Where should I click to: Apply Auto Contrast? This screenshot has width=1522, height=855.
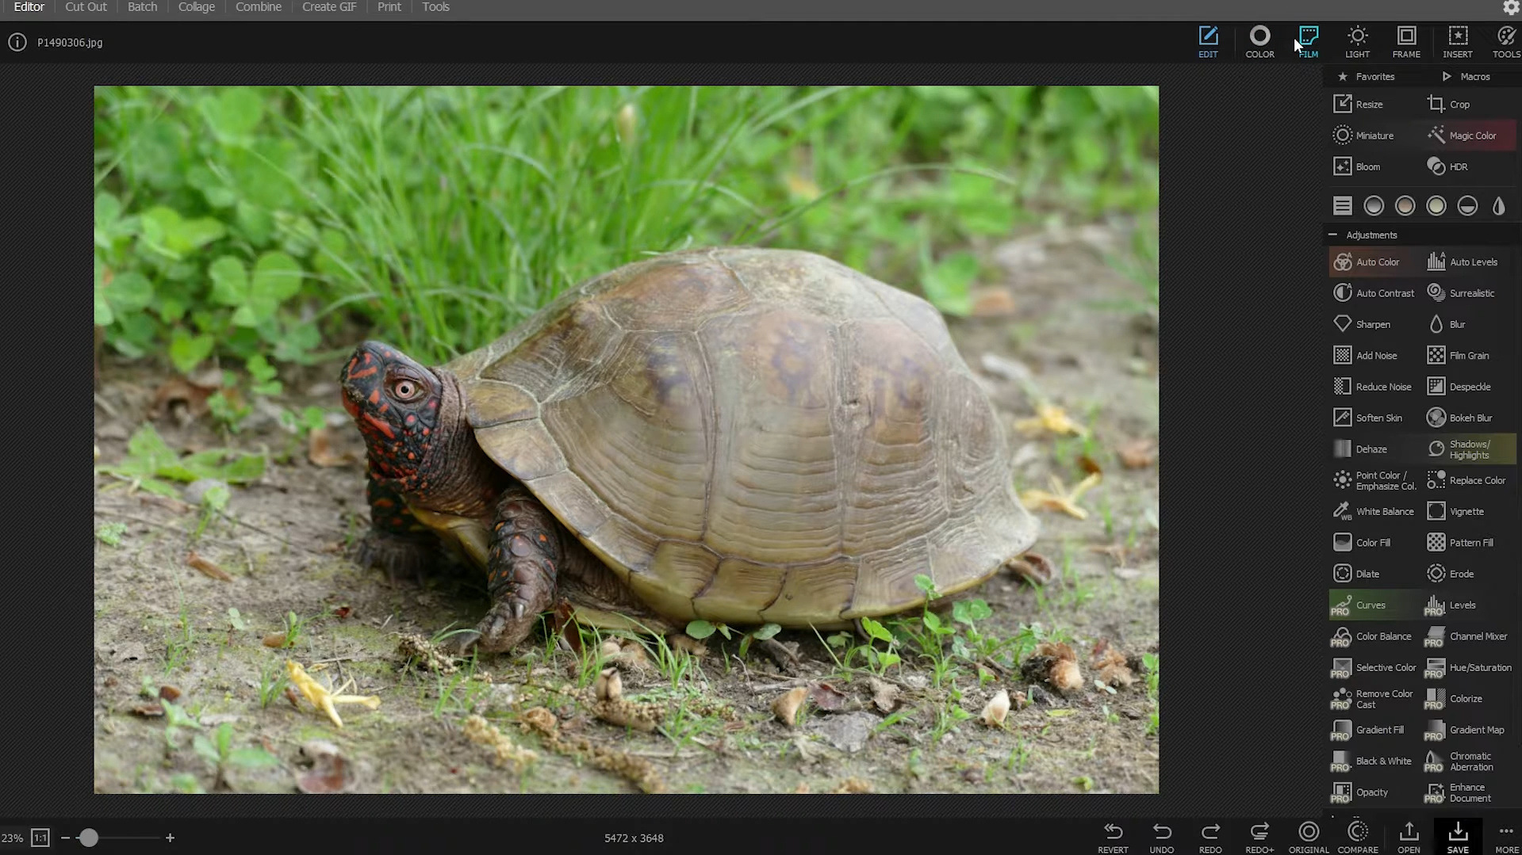pyautogui.click(x=1374, y=293)
